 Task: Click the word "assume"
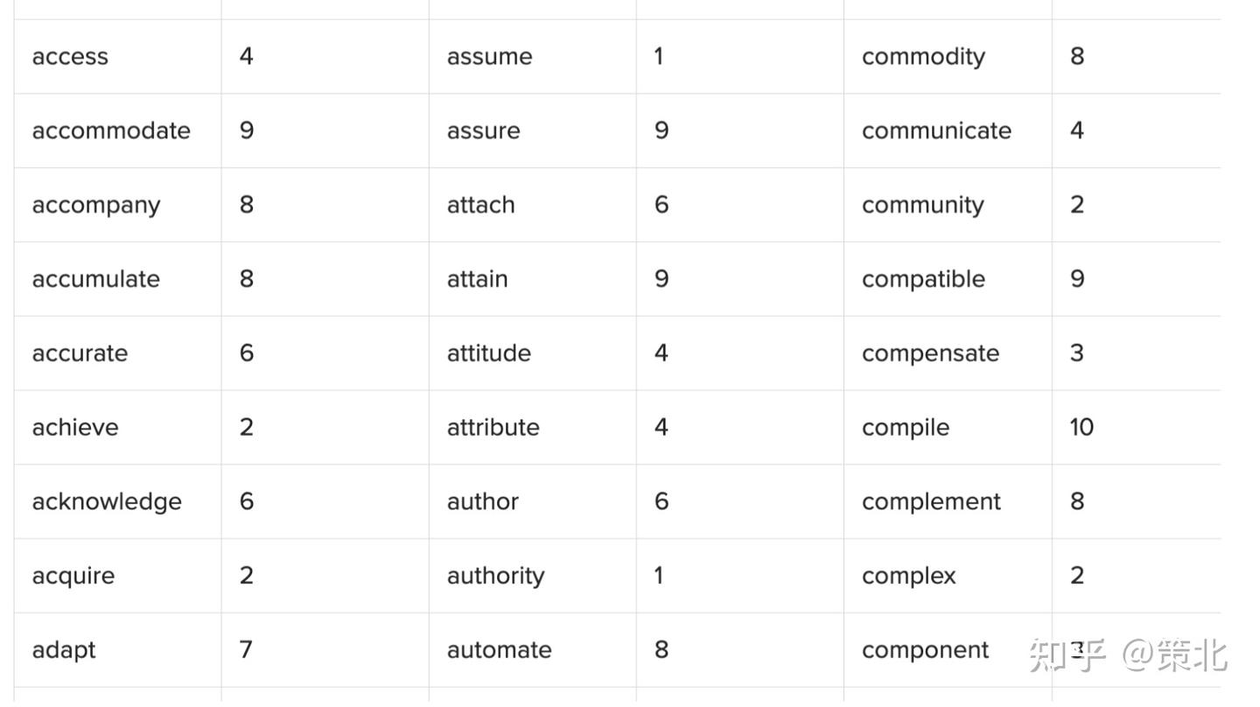click(489, 57)
